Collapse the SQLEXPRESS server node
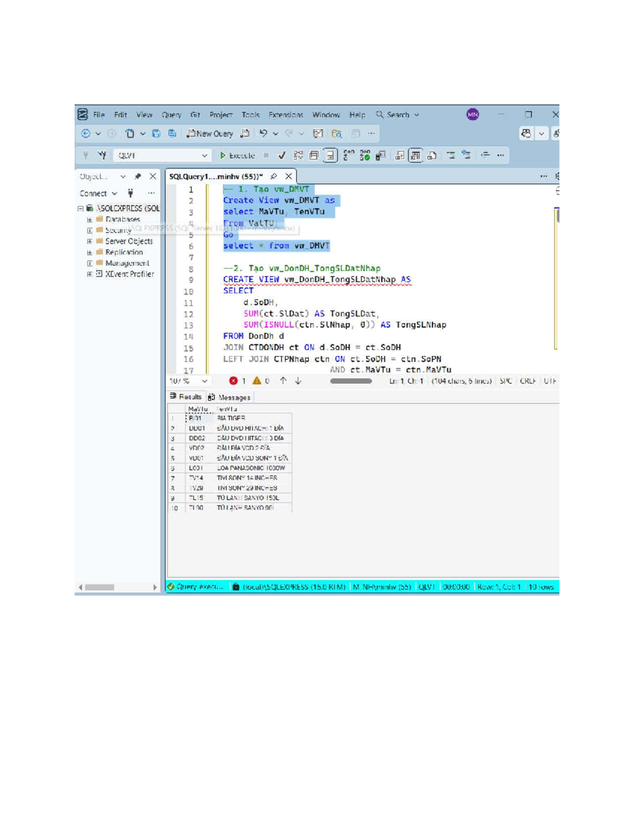This screenshot has width=634, height=821. pyautogui.click(x=80, y=208)
